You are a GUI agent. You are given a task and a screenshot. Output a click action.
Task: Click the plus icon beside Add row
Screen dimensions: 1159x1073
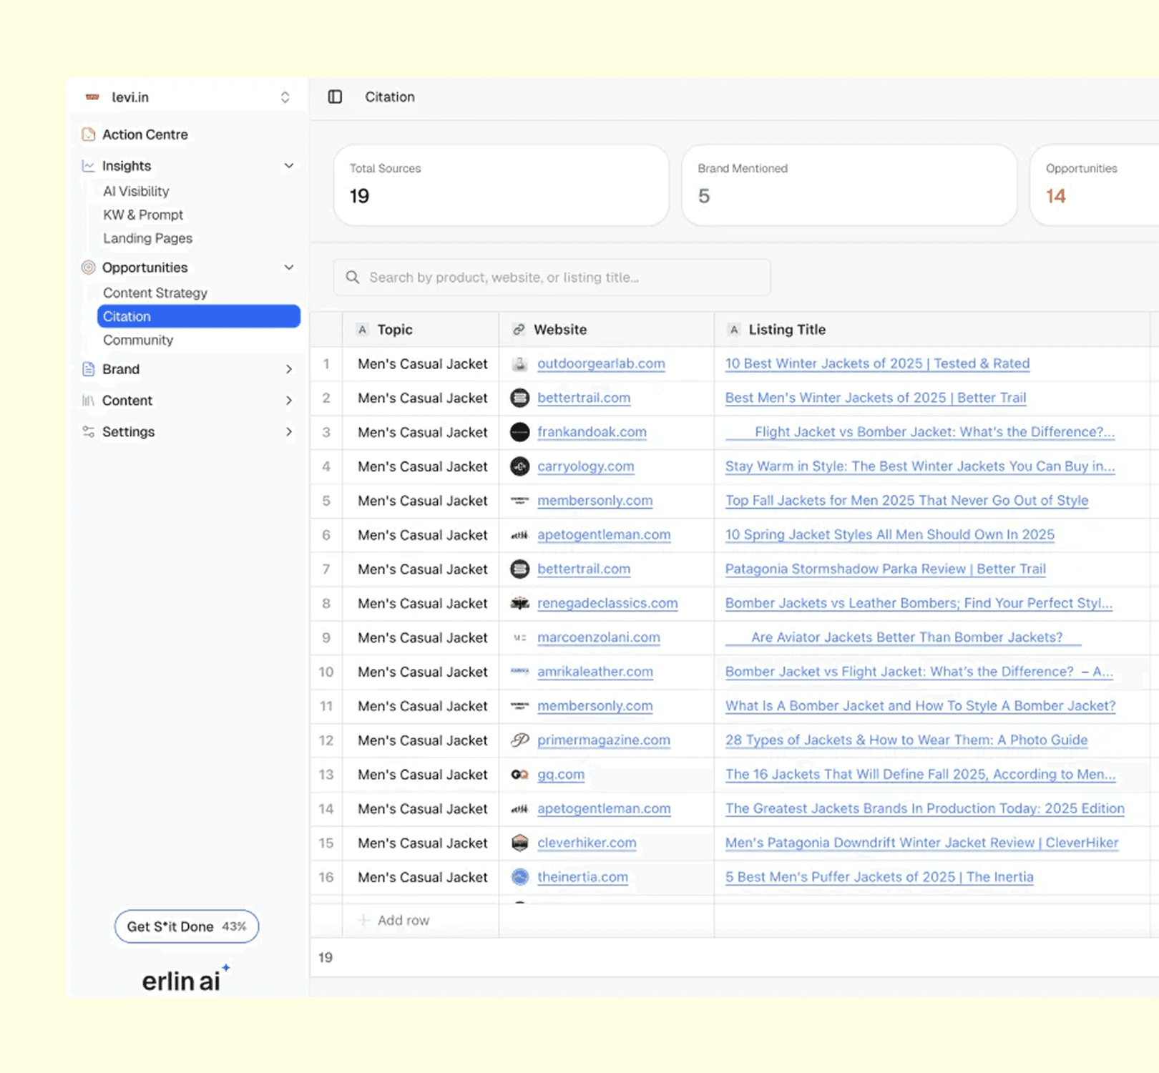(x=364, y=920)
